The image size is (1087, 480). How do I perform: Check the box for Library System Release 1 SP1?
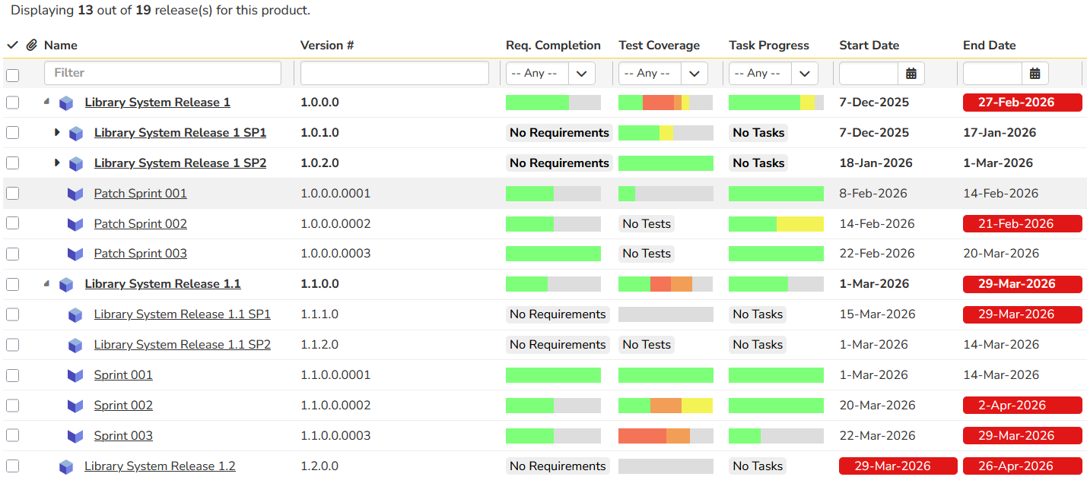12,133
